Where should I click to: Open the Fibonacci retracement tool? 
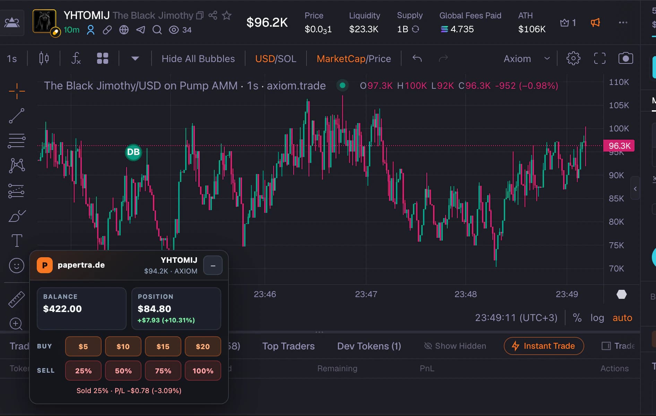[x=17, y=141]
